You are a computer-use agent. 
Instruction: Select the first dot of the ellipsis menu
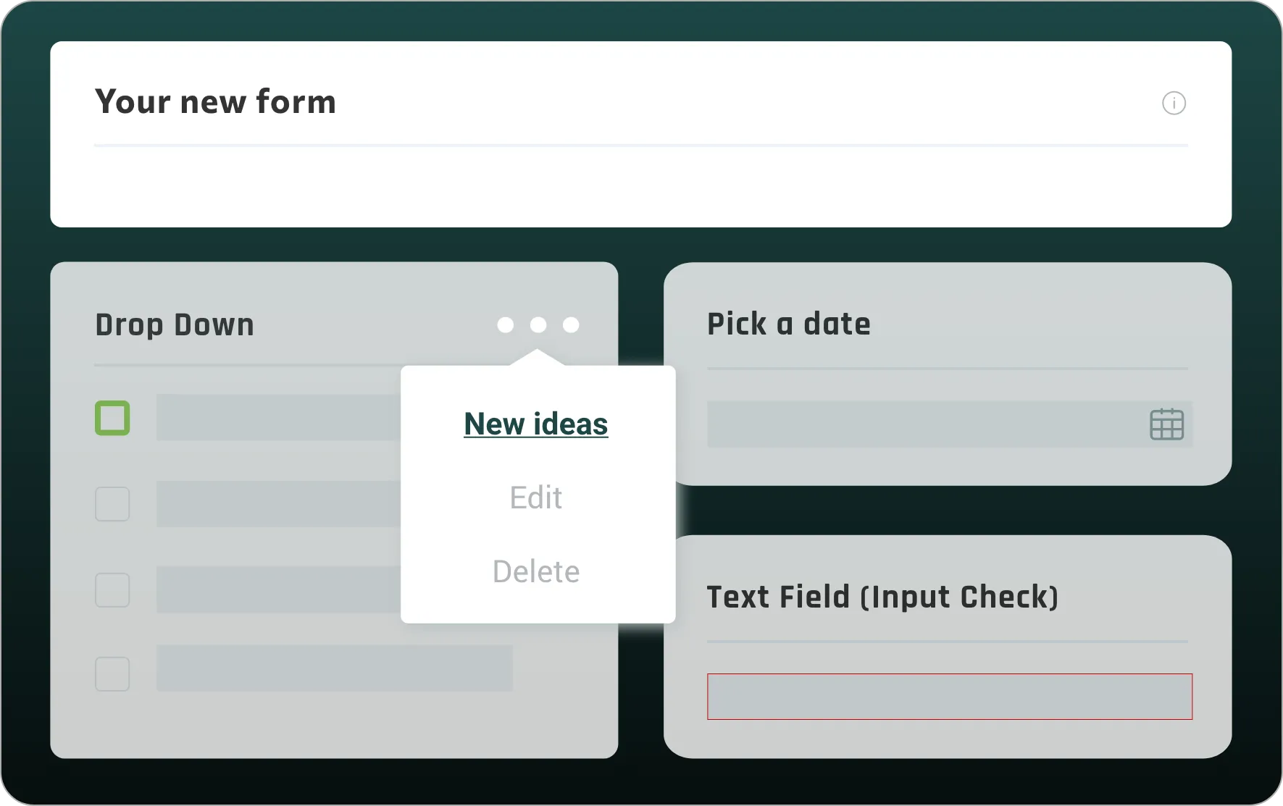point(506,326)
